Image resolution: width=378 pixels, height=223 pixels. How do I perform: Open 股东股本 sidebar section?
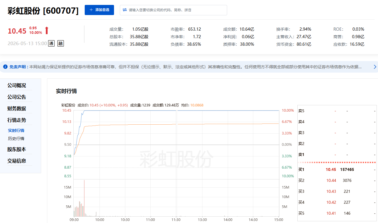pyautogui.click(x=17, y=150)
